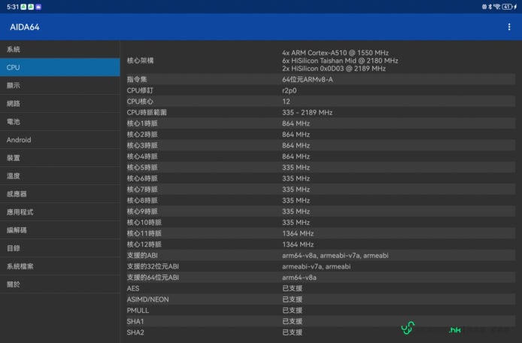This screenshot has width=522, height=343.
Task: Tap the Bluetooth status icon
Action: pos(490,6)
